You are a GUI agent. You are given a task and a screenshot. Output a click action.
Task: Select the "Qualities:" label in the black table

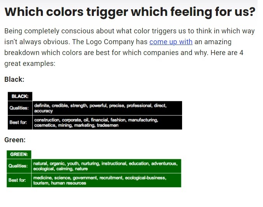point(19,108)
